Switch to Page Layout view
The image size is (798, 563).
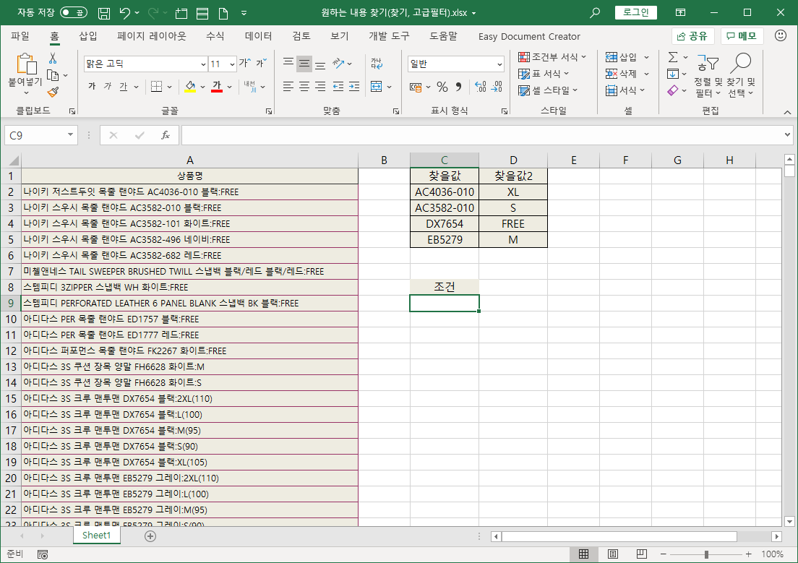613,554
